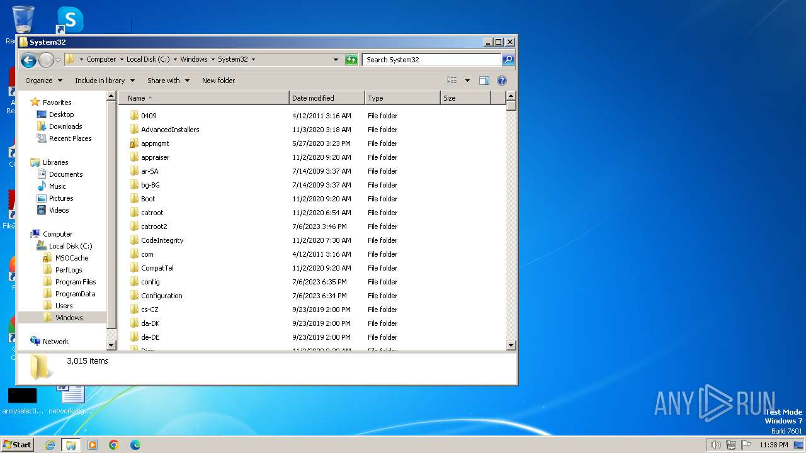Open Downloads under Favorites
Image resolution: width=806 pixels, height=453 pixels.
(65, 126)
